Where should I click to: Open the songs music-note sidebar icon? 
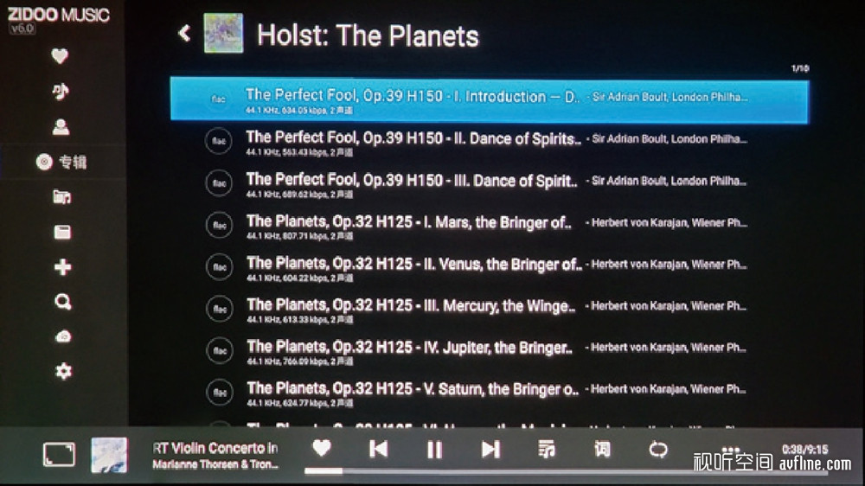click(x=61, y=91)
